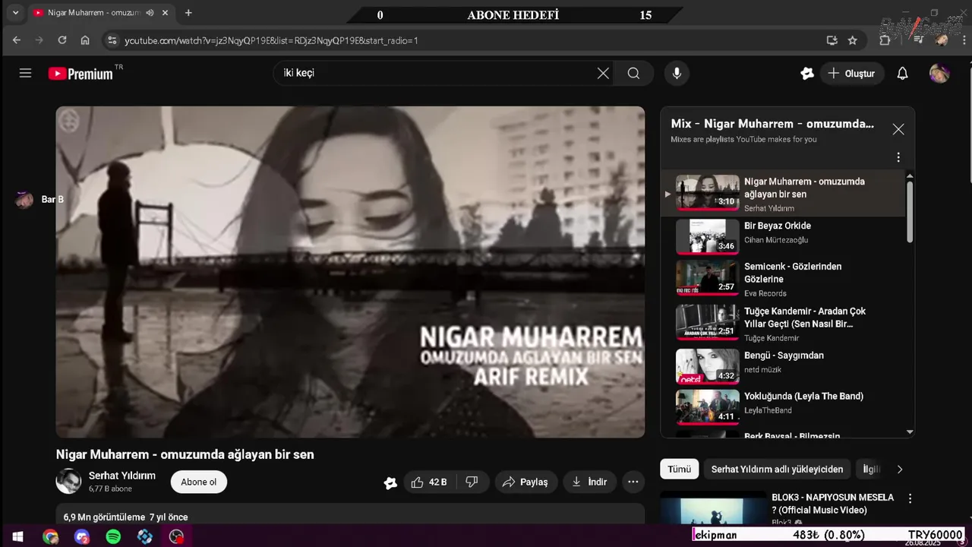This screenshot has width=972, height=547.
Task: Select Serhat Yıldırım adlı yükleyiciden chip
Action: coord(777,470)
